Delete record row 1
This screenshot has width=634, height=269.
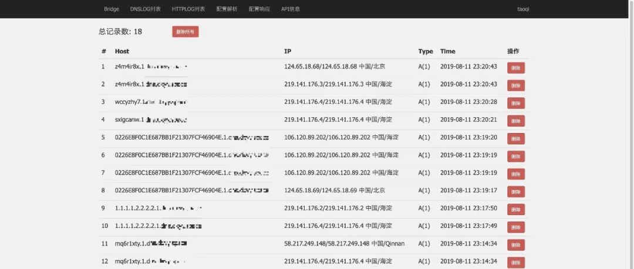click(x=516, y=68)
